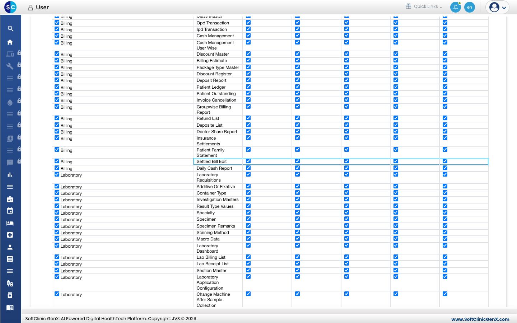
Task: Open the sidebar search icon
Action: 10,29
